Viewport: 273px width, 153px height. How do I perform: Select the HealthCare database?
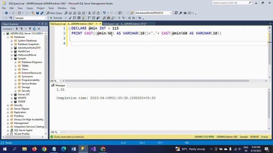coord(24,51)
